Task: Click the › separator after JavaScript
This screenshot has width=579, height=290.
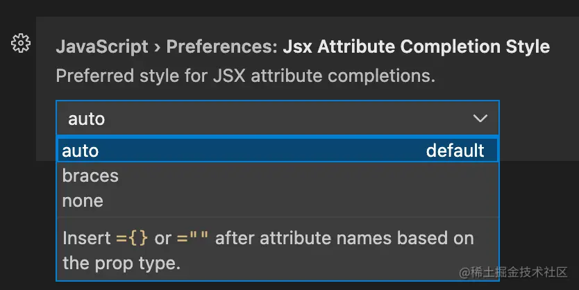Action: 158,48
